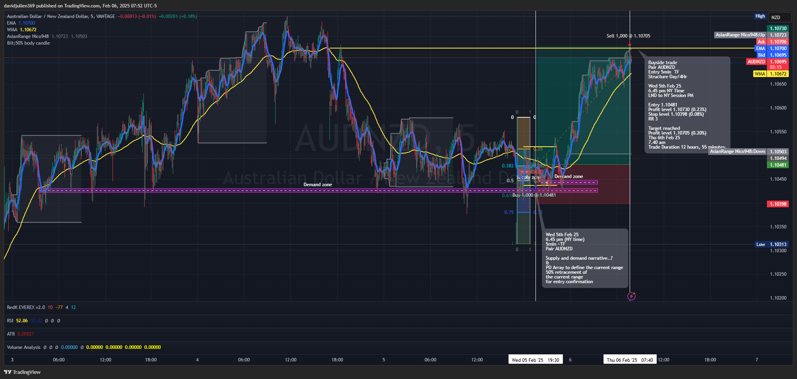
Task: Select the blue EMA 1.10700 axis tag
Action: pyautogui.click(x=771, y=48)
